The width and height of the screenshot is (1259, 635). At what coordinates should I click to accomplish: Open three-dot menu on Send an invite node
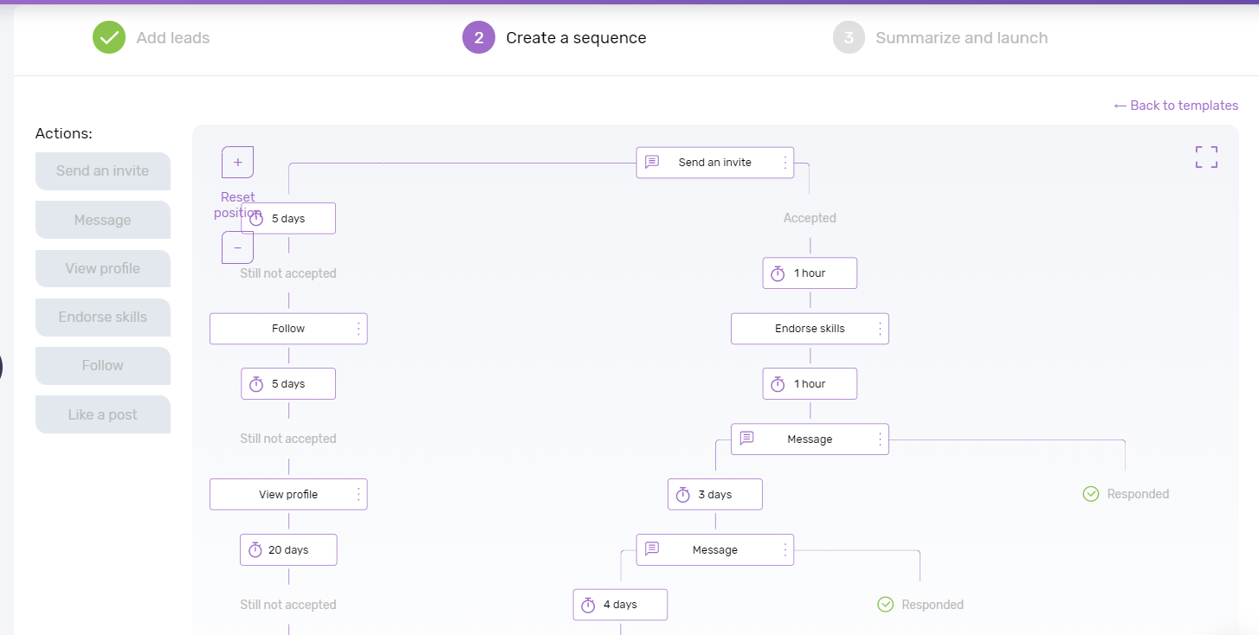click(x=785, y=162)
